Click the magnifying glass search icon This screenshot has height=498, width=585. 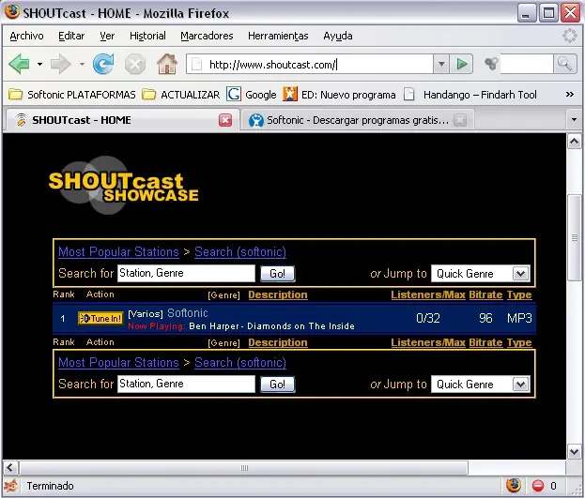[x=564, y=64]
